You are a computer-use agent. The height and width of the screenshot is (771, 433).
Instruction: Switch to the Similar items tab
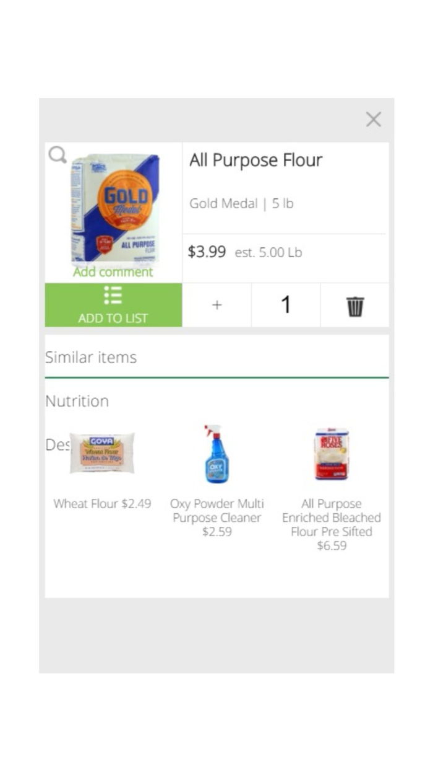(x=91, y=357)
